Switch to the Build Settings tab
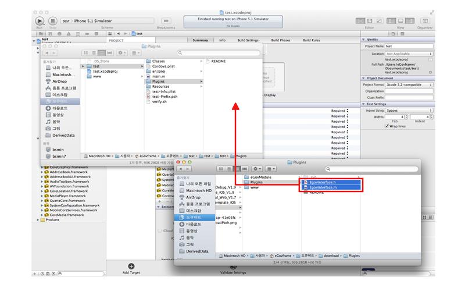The image size is (465, 291). pyautogui.click(x=248, y=41)
